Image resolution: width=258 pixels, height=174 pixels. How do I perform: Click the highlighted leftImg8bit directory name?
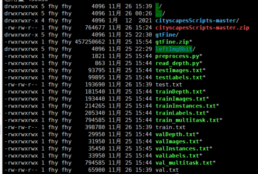(x=174, y=49)
